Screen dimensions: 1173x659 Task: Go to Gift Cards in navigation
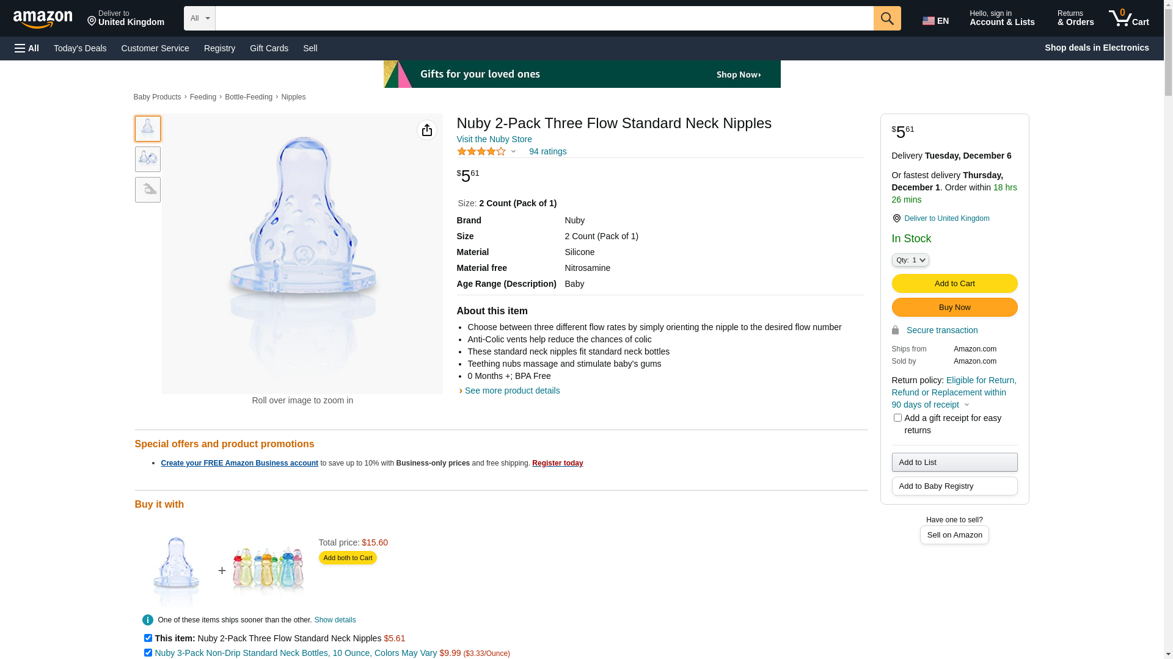[x=269, y=48]
